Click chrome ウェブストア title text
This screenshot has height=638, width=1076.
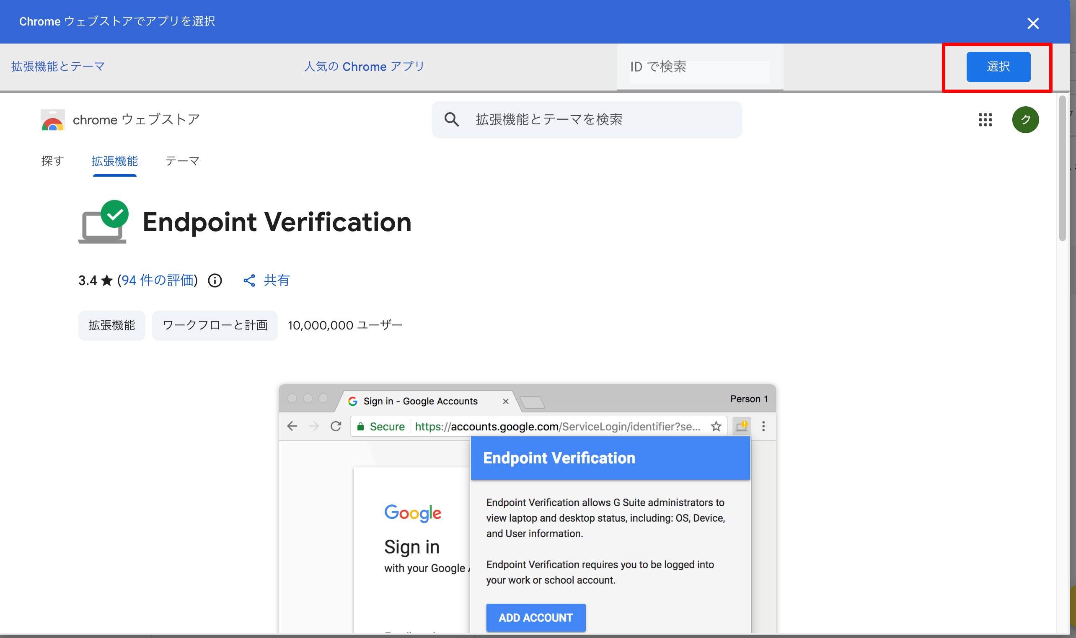point(136,119)
